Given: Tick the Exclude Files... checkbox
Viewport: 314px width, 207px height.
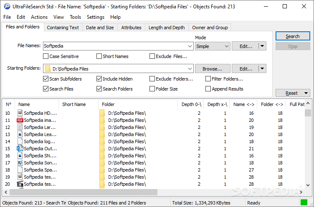Looking at the screenshot, I should click(152, 56).
